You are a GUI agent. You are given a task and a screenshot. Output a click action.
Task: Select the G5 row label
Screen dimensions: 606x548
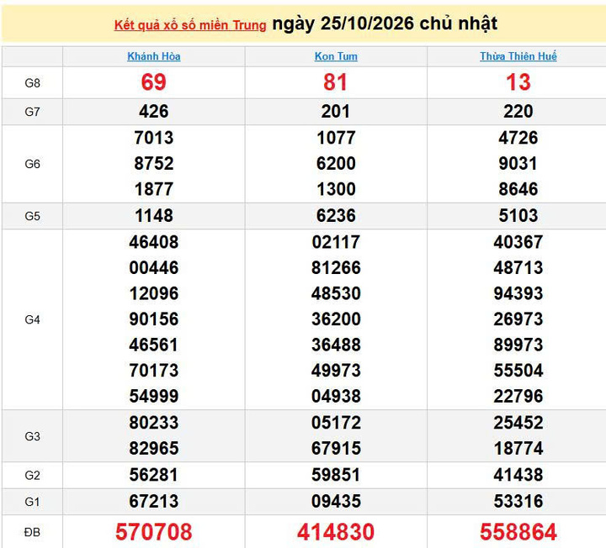(x=33, y=216)
